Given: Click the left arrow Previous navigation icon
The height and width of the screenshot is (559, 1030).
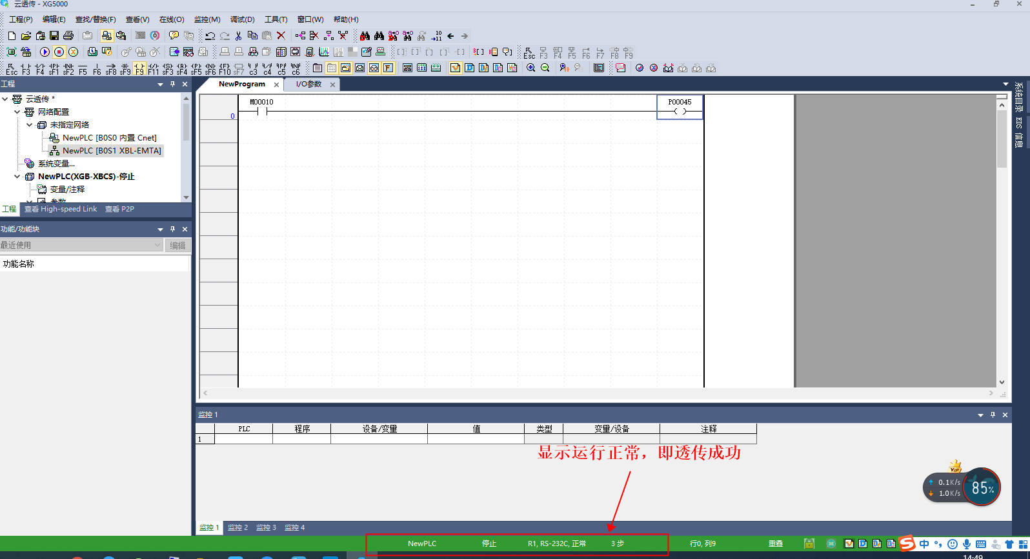Looking at the screenshot, I should (450, 36).
